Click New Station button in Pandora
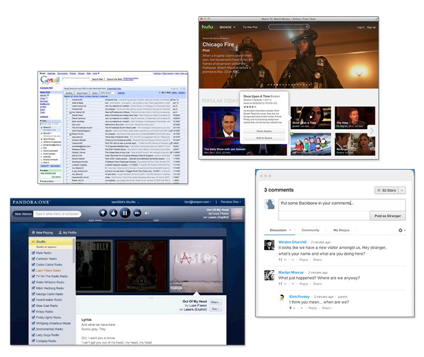 click(23, 214)
